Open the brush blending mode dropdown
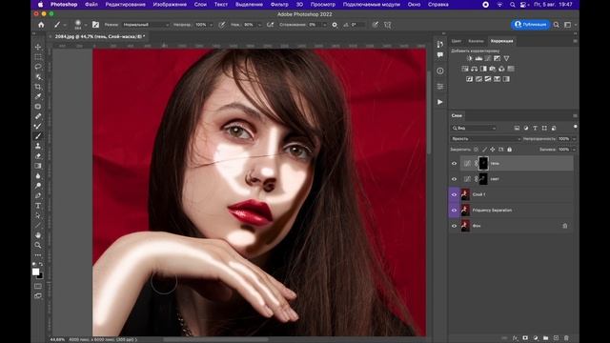This screenshot has width=610, height=343. [146, 25]
